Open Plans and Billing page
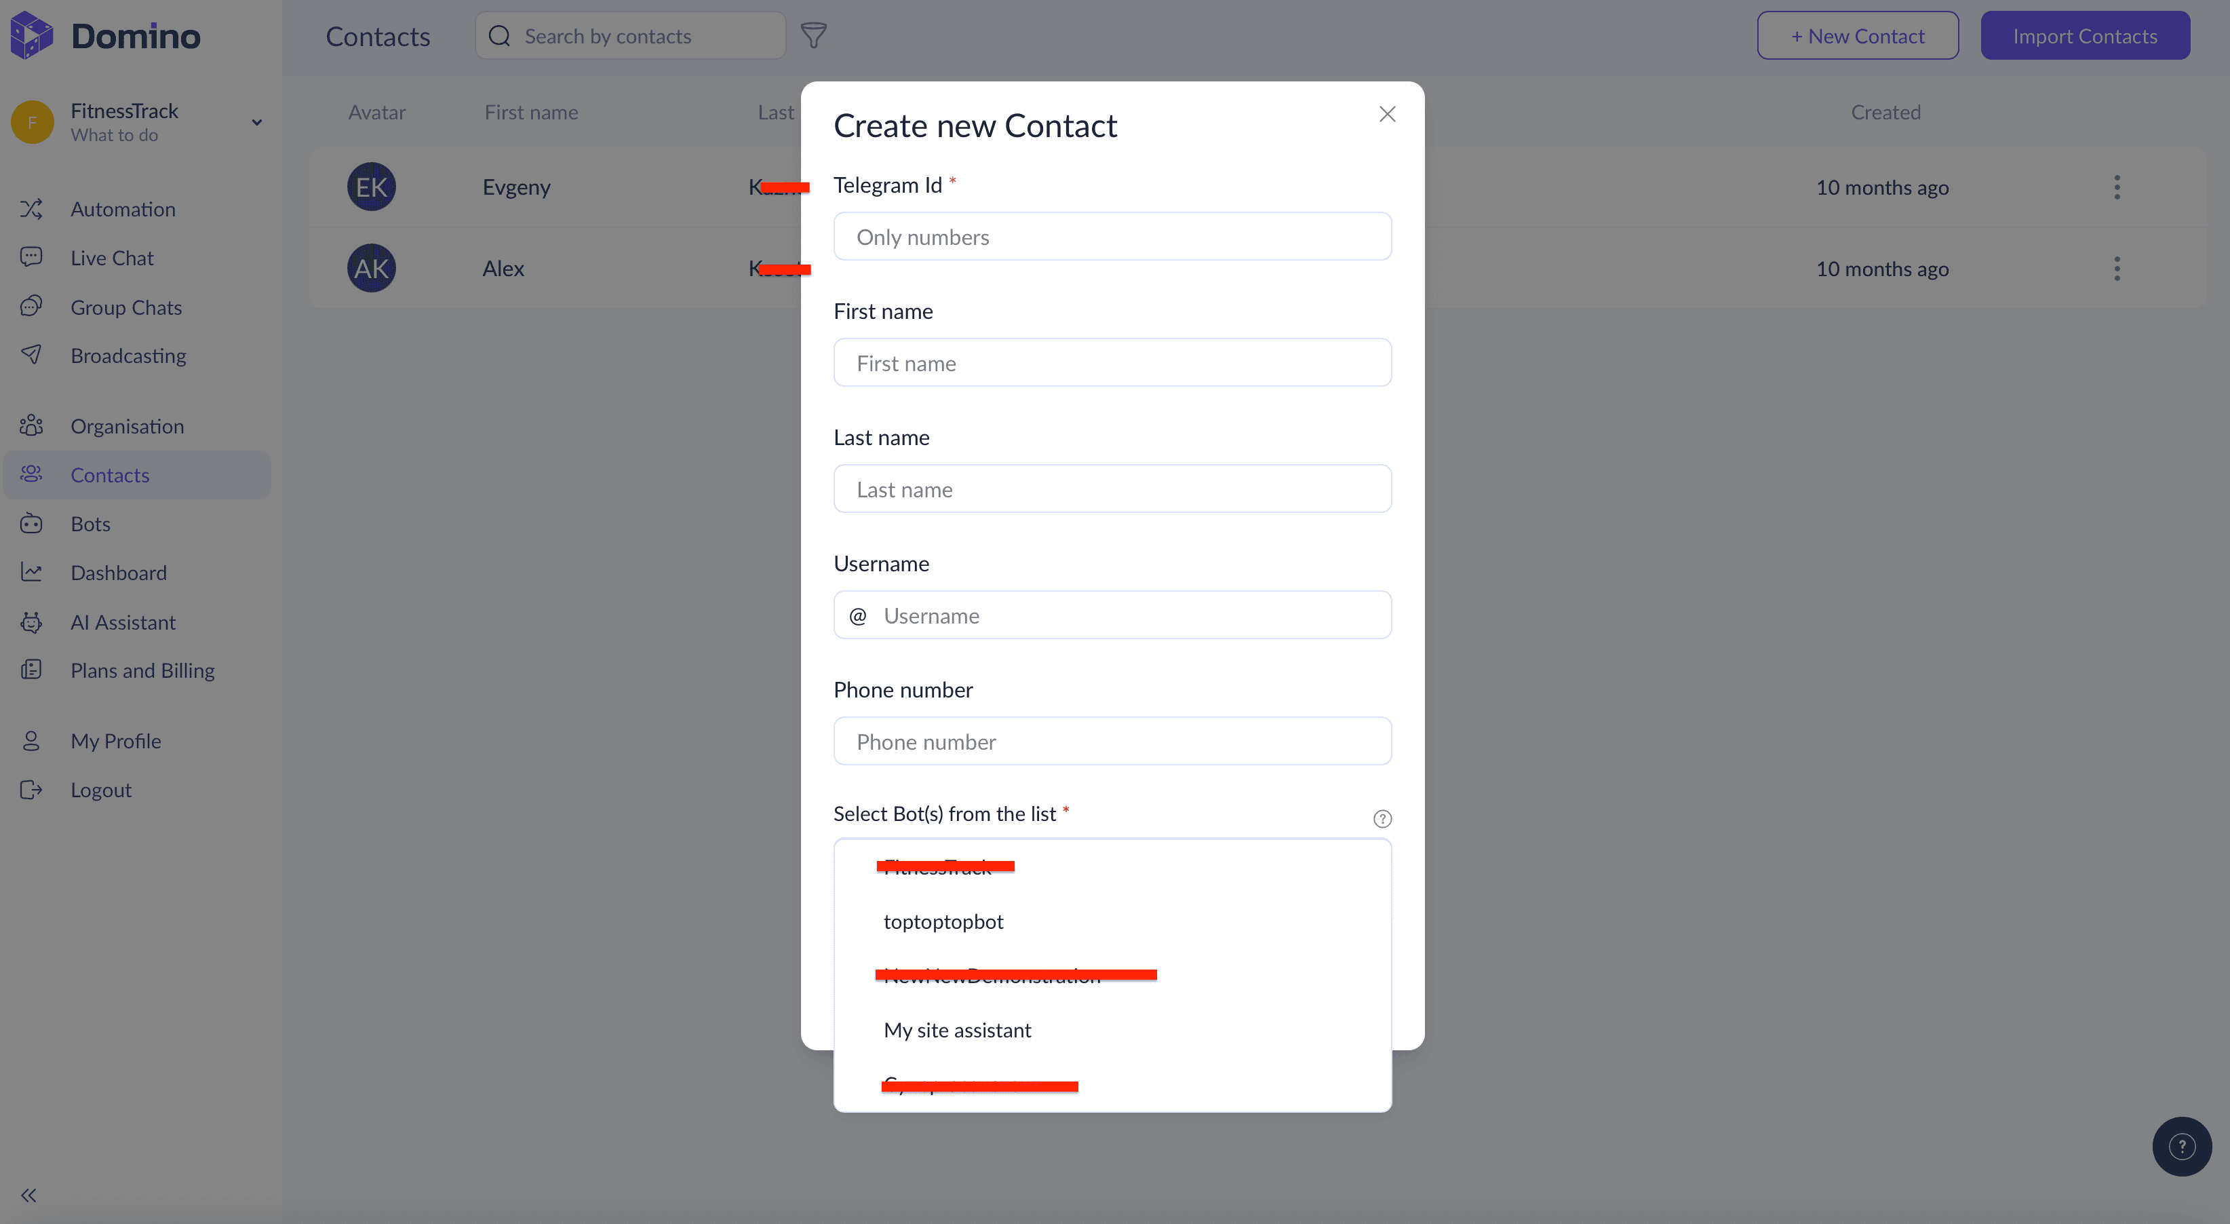 coord(142,670)
